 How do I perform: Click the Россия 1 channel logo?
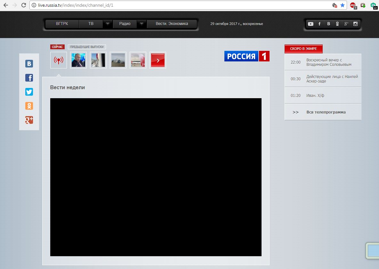click(247, 56)
